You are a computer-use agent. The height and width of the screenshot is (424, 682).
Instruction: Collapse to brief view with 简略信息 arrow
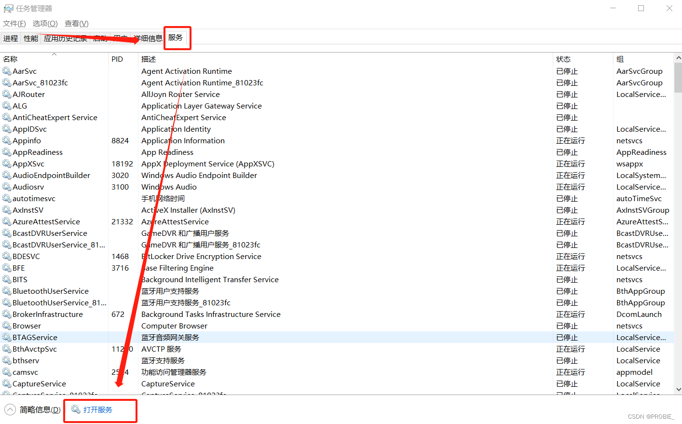(x=10, y=410)
